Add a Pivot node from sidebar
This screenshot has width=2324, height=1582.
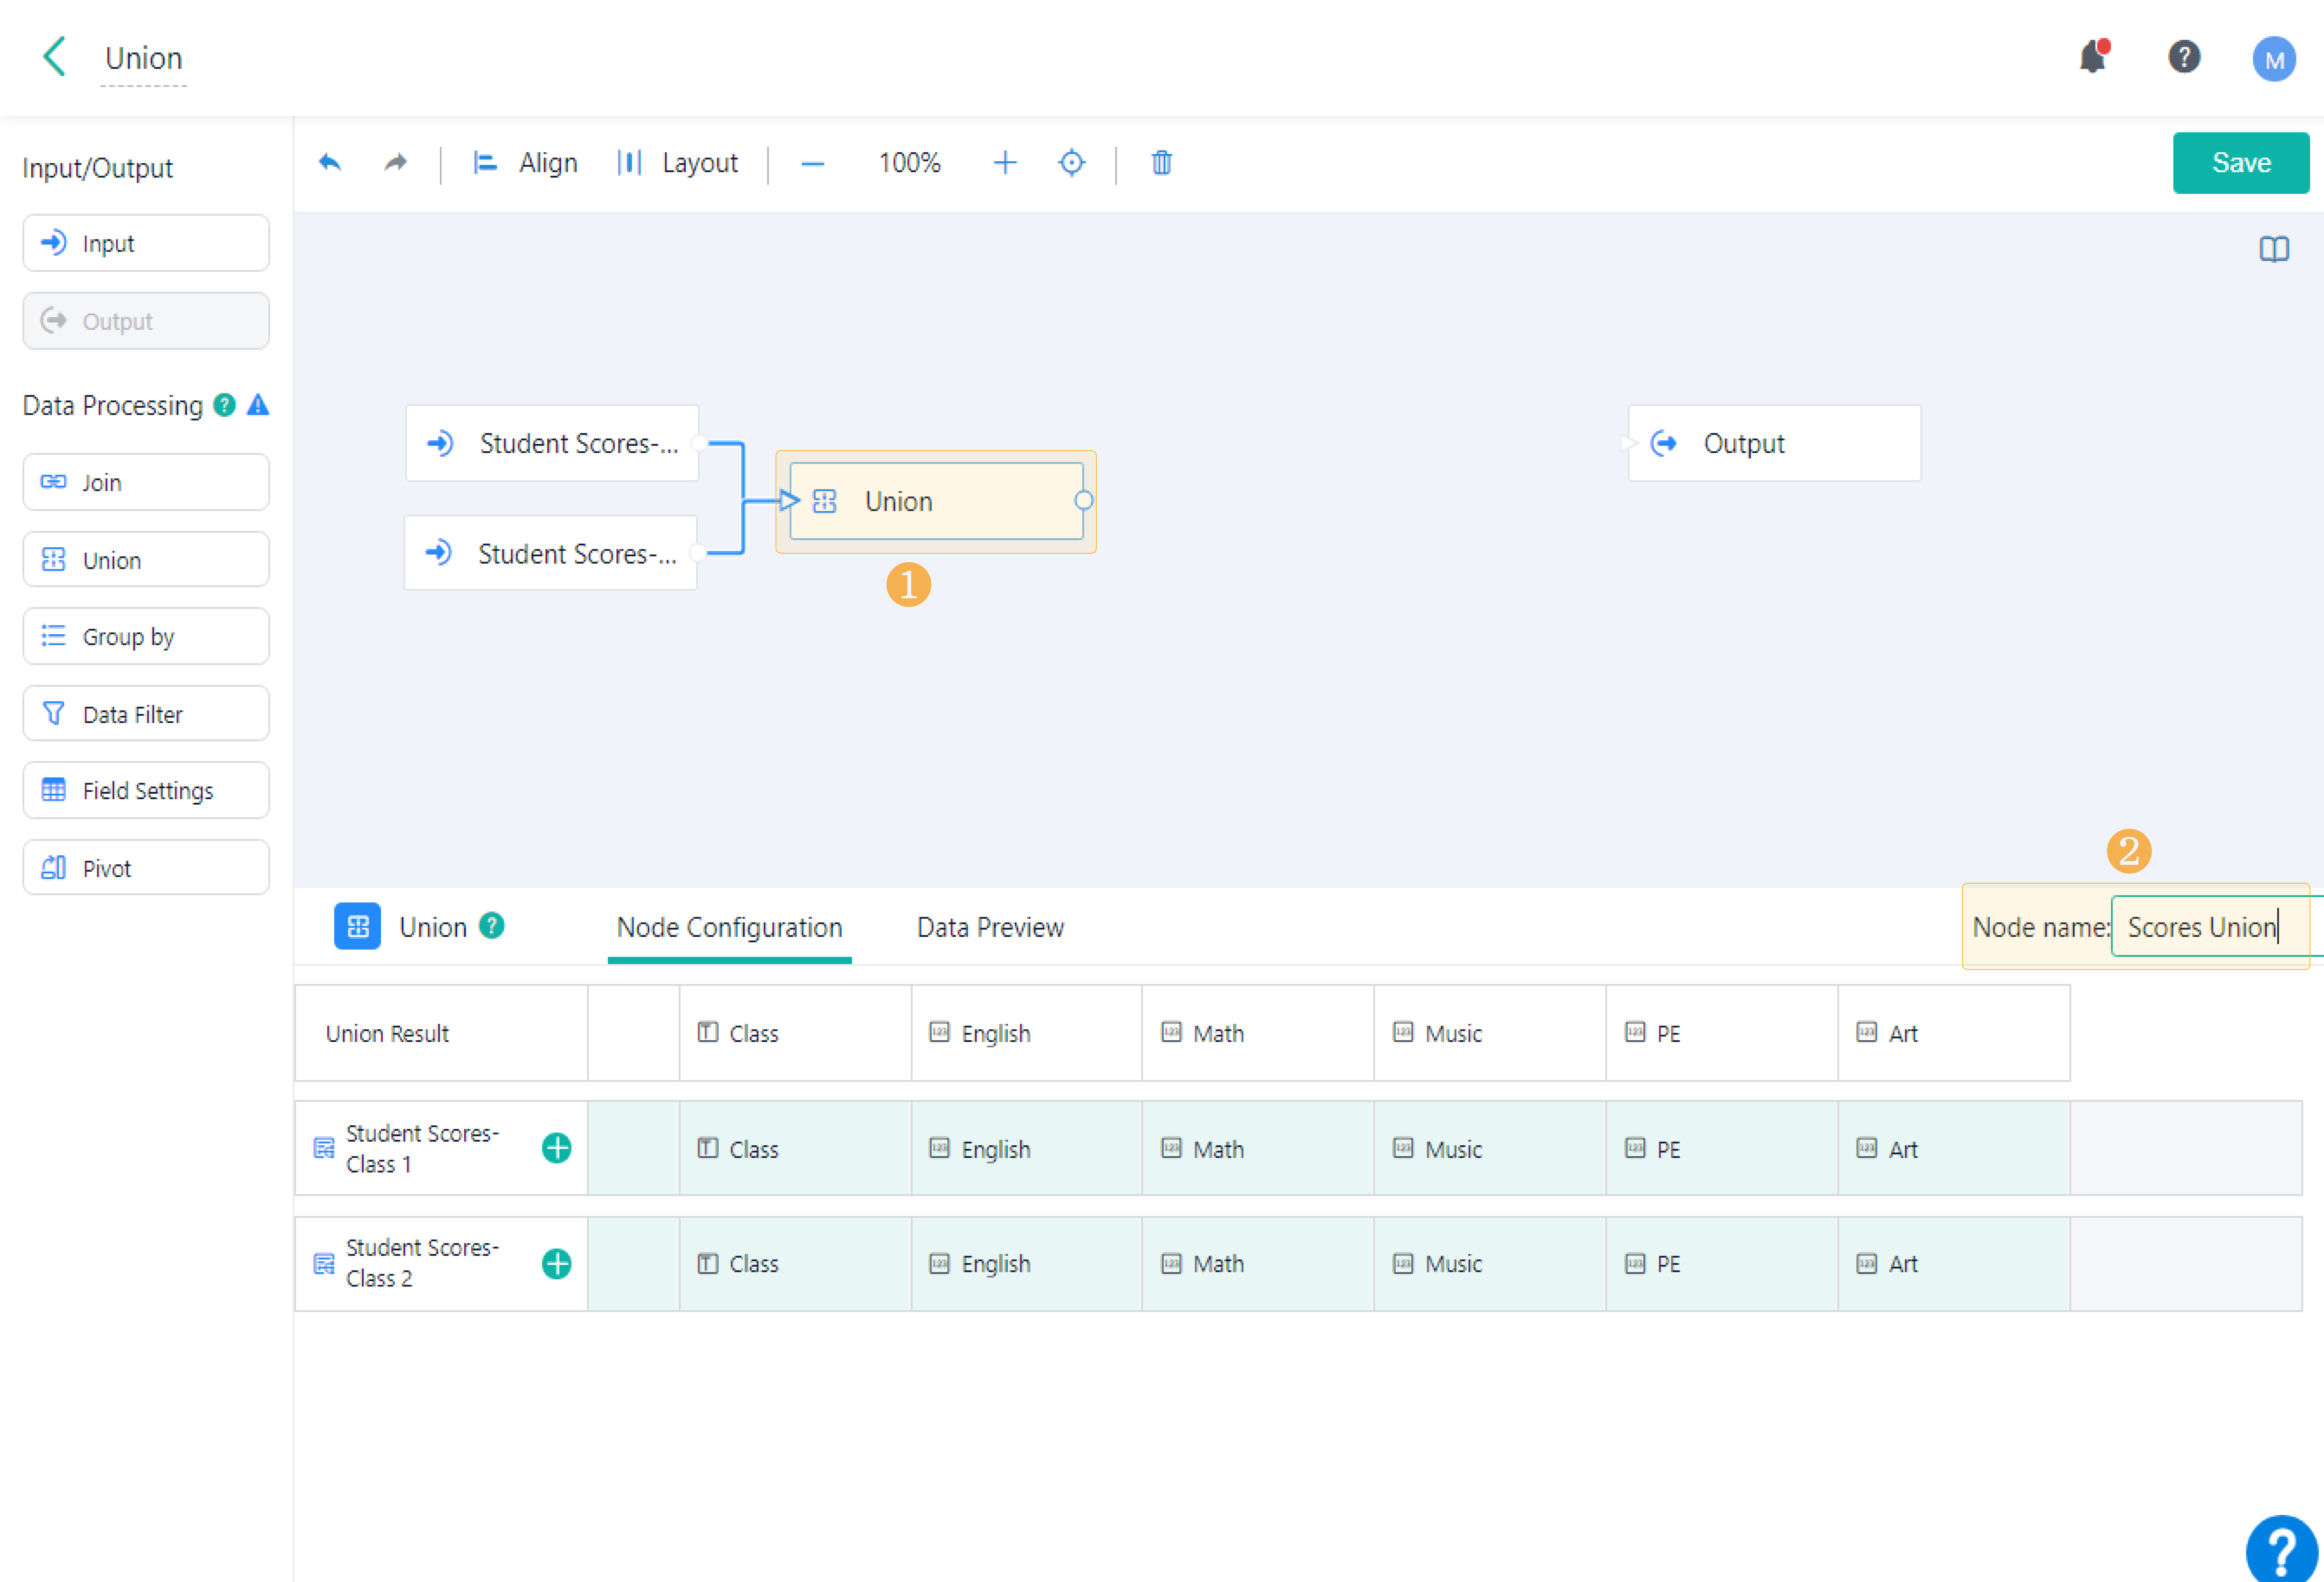(x=146, y=867)
